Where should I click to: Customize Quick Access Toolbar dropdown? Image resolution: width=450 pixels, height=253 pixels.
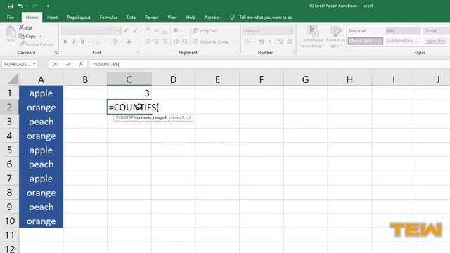point(48,6)
